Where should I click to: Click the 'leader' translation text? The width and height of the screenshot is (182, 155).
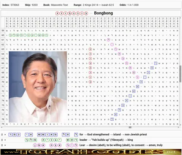pos(83,140)
